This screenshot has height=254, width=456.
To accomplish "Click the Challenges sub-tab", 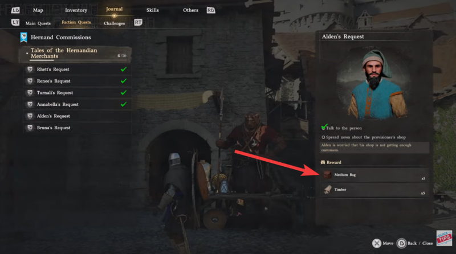I will [x=115, y=23].
